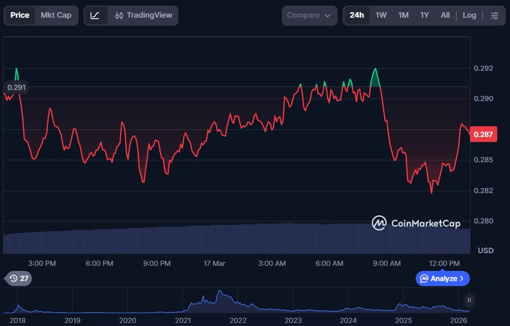The image size is (510, 326).
Task: Select the 1W time range
Action: pos(381,15)
